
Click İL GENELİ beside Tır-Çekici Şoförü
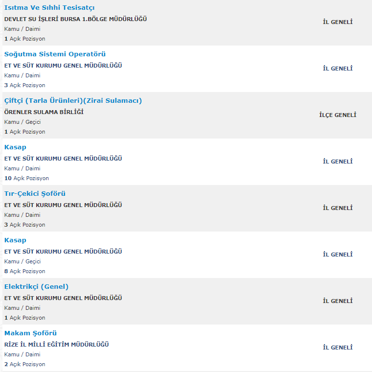[338, 208]
